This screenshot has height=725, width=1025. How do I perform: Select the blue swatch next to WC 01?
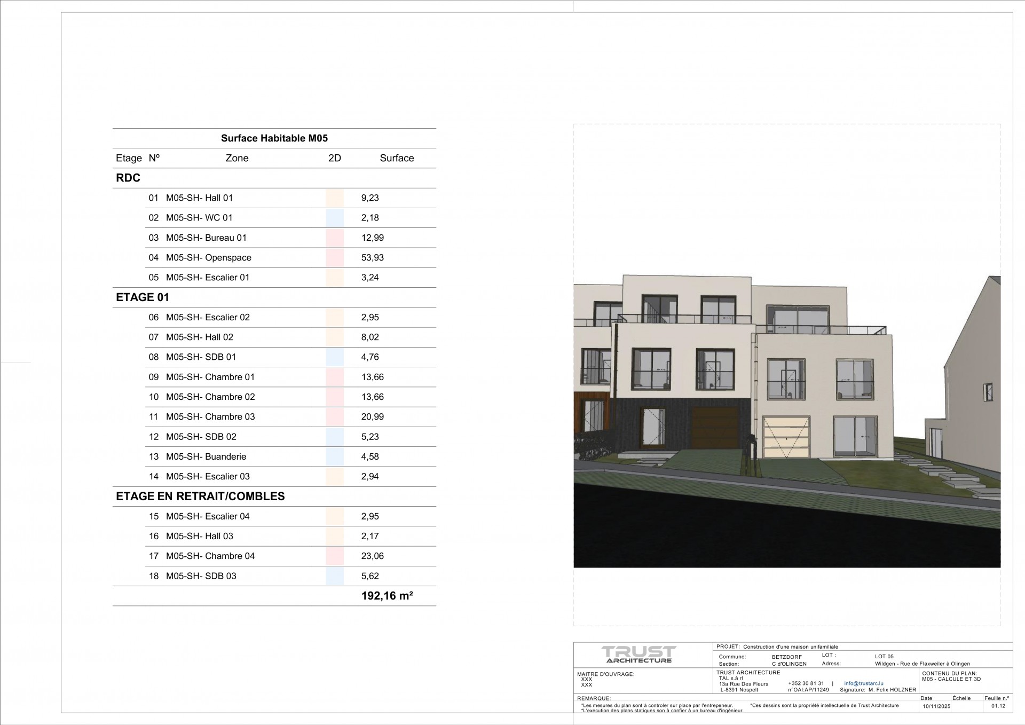pyautogui.click(x=335, y=218)
